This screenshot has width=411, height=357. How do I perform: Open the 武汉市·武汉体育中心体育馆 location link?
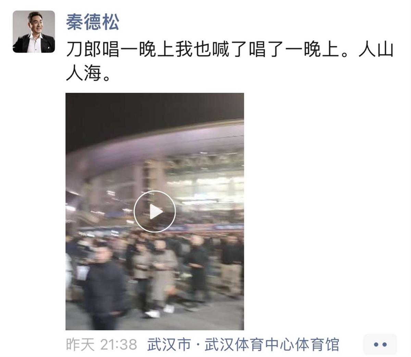coord(243,345)
